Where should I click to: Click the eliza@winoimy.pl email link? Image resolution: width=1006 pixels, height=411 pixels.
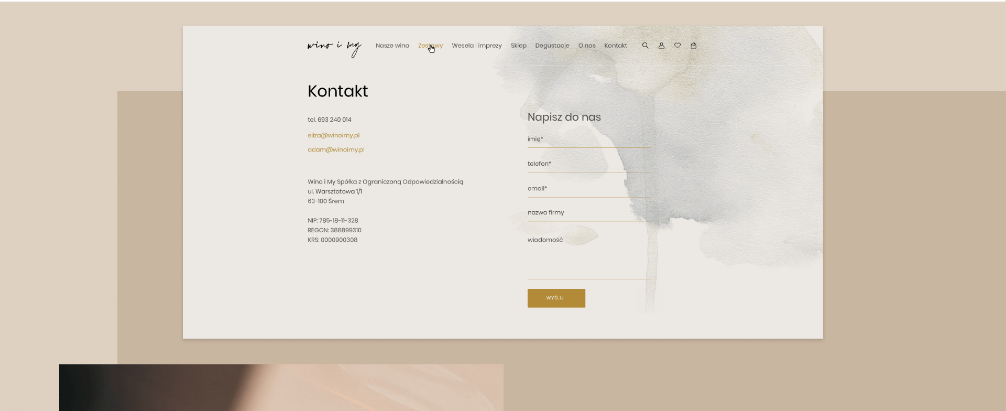[333, 135]
